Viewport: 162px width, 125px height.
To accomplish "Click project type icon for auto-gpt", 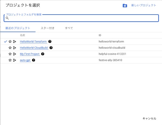I will [15, 60].
